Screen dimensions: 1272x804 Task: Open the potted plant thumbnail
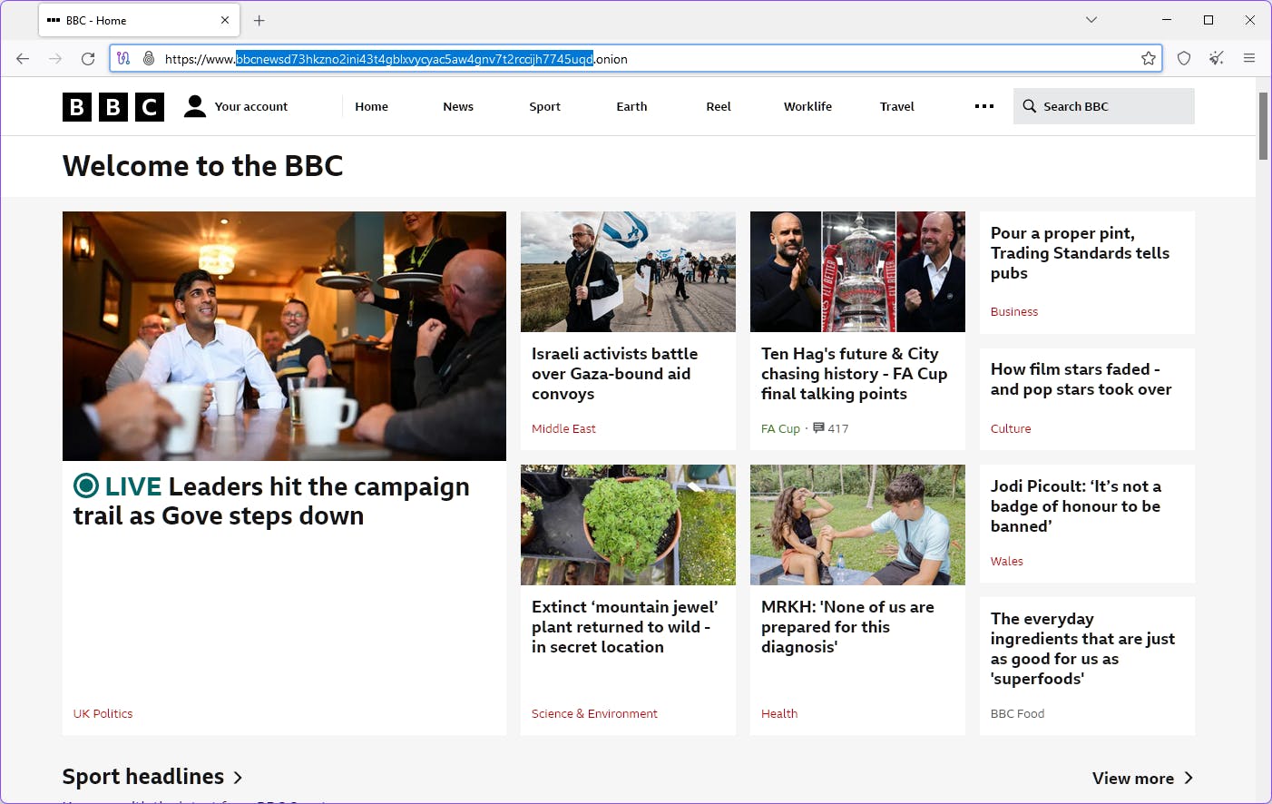(x=628, y=525)
